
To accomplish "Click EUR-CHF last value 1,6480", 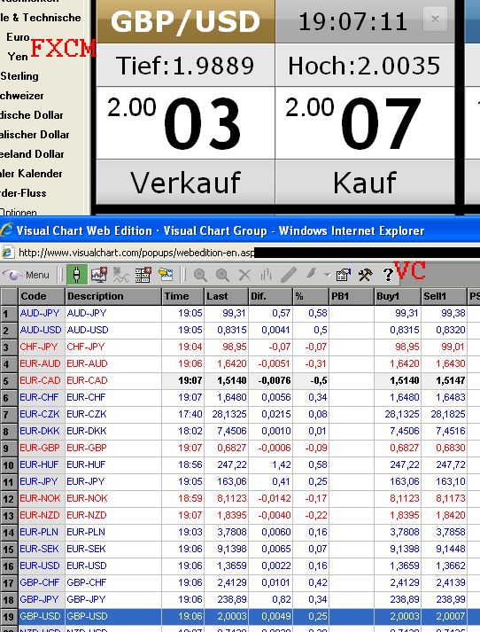I will point(227,398).
